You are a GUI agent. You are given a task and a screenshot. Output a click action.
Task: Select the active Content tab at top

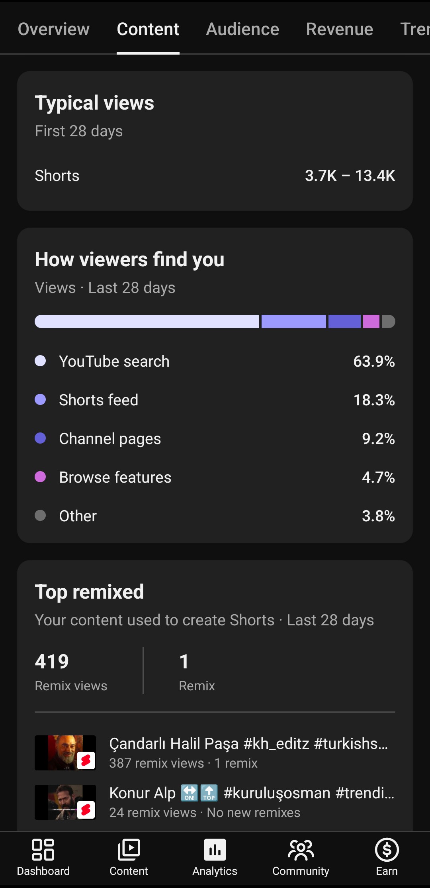click(x=148, y=29)
